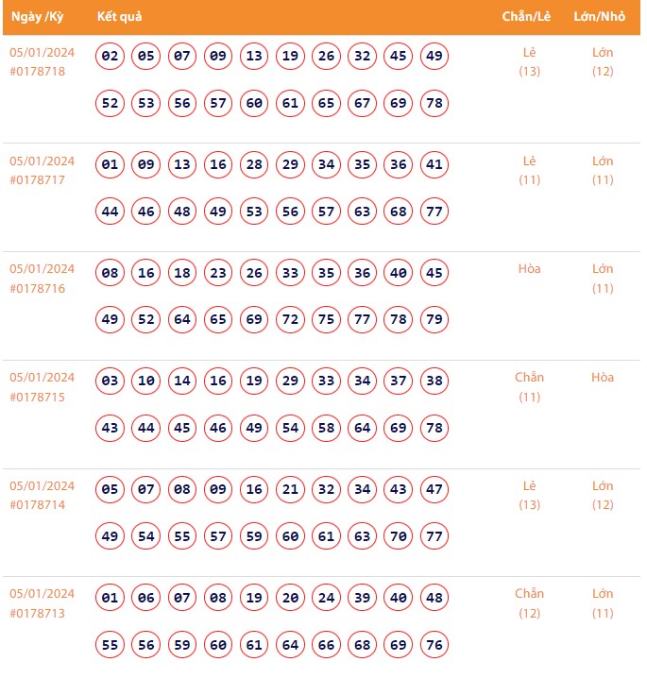Select ball 21 in draw #0178714
This screenshot has height=678, width=647.
pos(290,490)
